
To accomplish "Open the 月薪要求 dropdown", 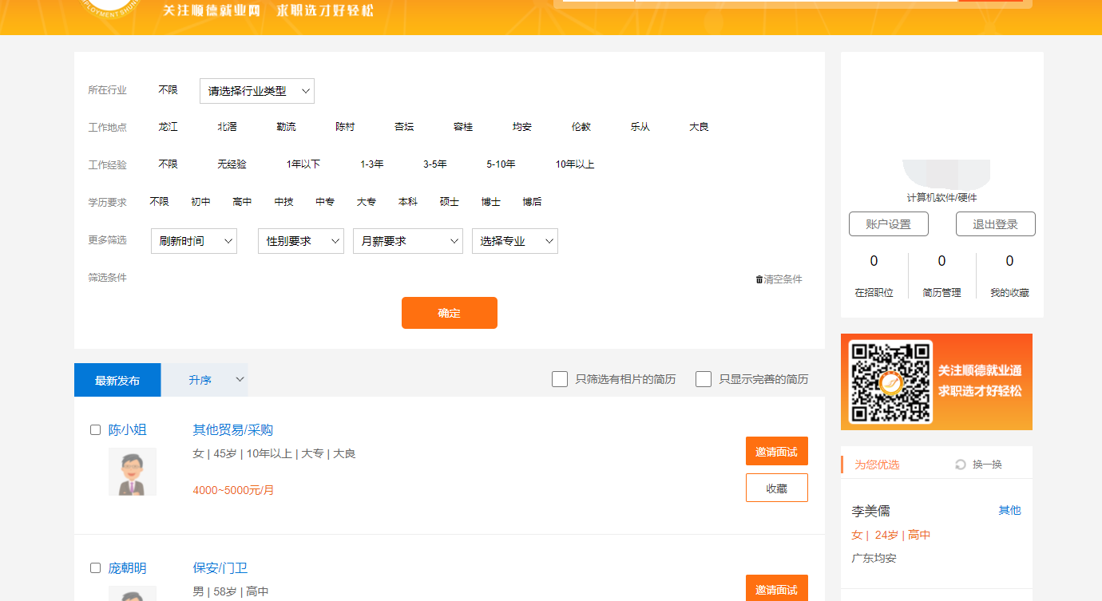I will pos(407,241).
